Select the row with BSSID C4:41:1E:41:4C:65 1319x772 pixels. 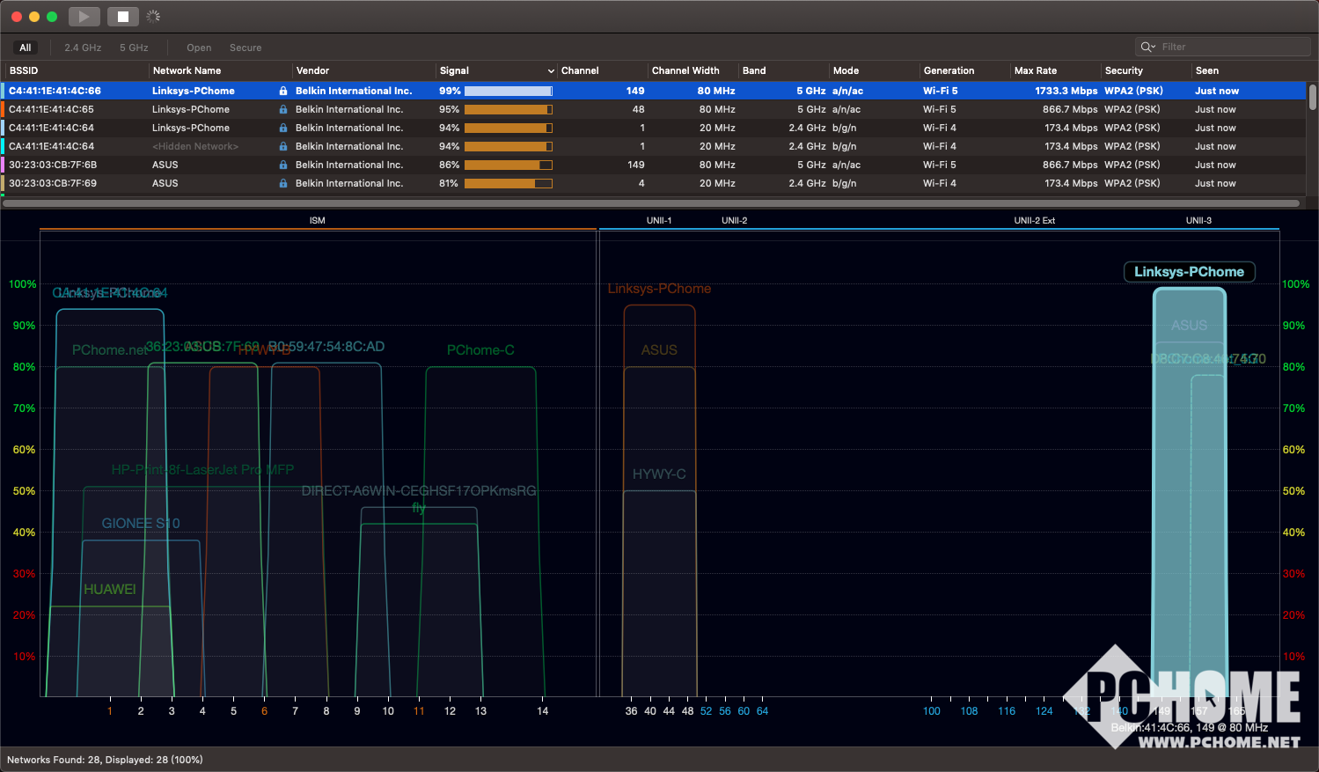pos(654,109)
